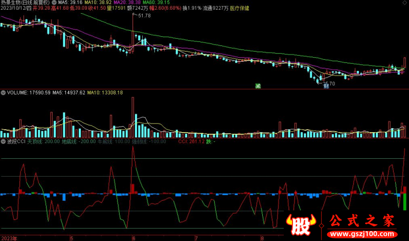Image resolution: width=409 pixels, height=241 pixels.
Task: Expand the MA indicator settings circle icon
Action: point(54,3)
